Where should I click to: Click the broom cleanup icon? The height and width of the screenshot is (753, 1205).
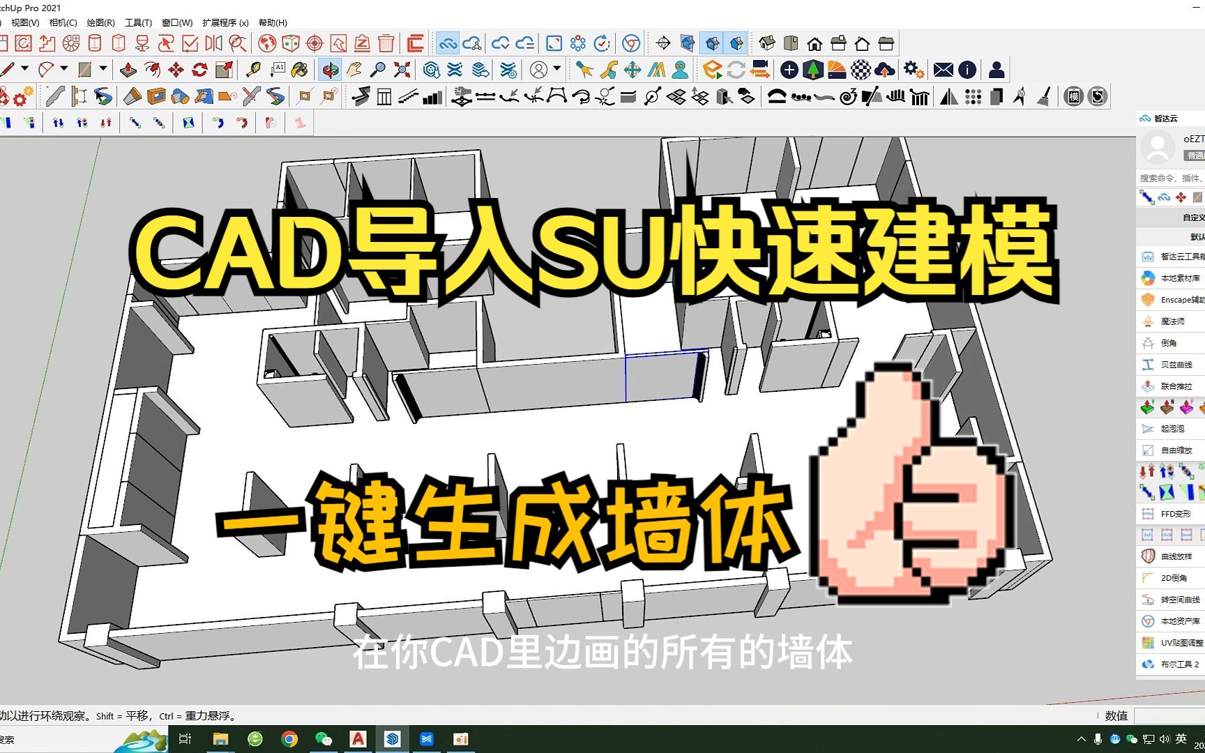pos(1044,96)
